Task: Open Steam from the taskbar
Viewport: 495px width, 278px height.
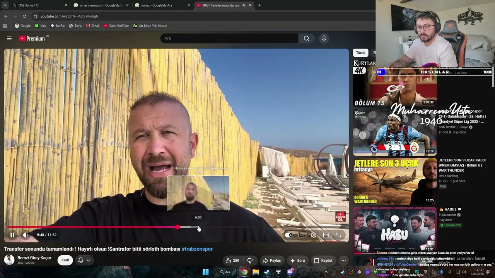Action: [x=267, y=272]
